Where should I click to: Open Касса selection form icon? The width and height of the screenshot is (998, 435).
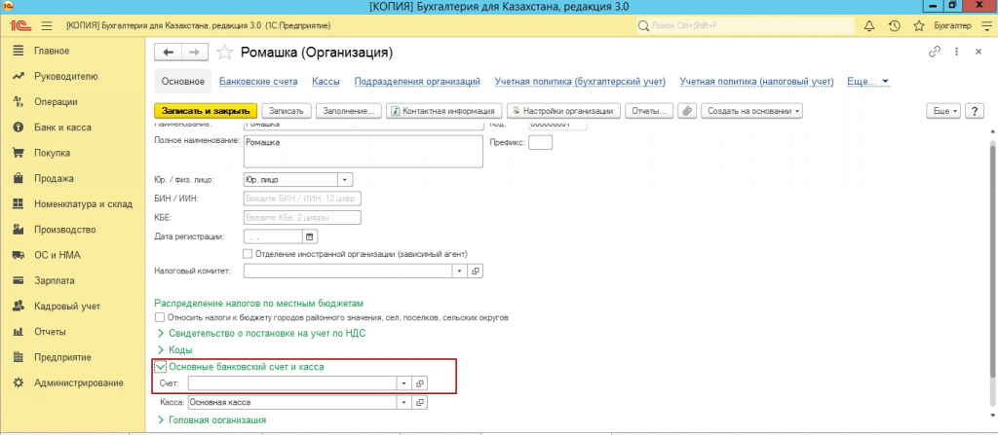point(419,403)
